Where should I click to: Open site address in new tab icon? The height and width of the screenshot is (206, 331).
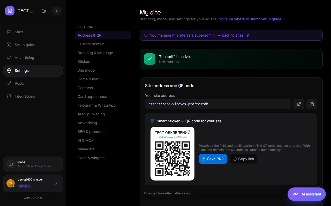pyautogui.click(x=299, y=104)
